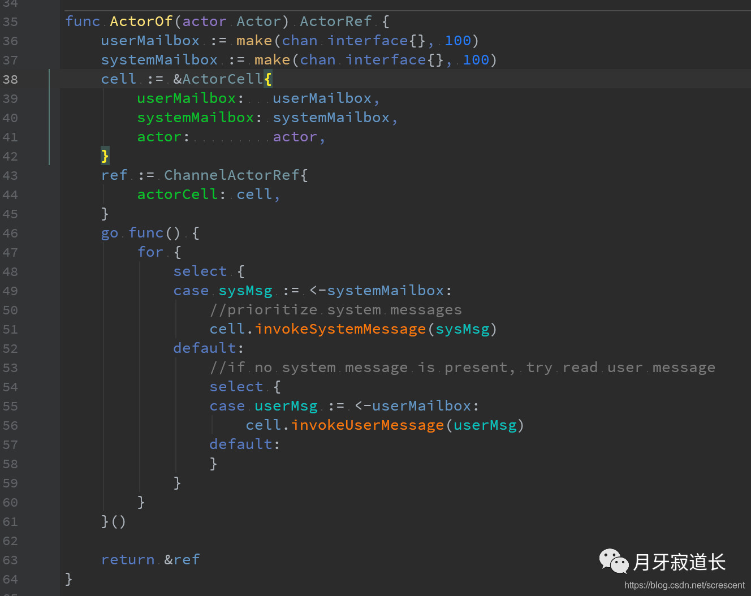
Task: Click 'select' keyword on line 48
Action: coord(200,271)
